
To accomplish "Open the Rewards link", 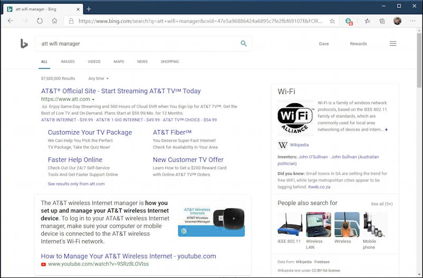I will [x=358, y=44].
